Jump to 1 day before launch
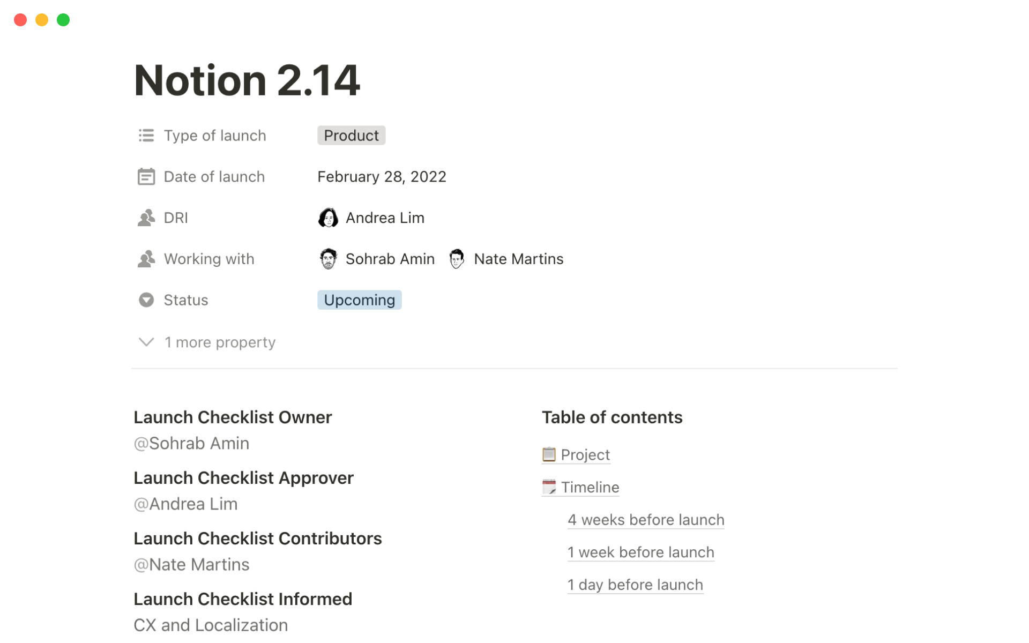The width and height of the screenshot is (1029, 643). pyautogui.click(x=635, y=585)
